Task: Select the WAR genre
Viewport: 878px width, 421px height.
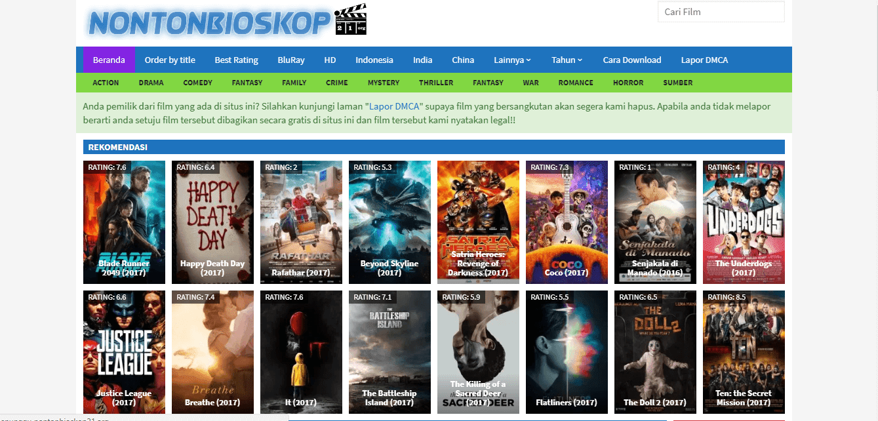Action: [x=531, y=83]
